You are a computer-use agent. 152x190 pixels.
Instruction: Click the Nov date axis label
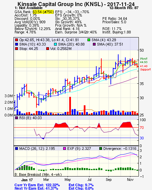tap(130, 180)
